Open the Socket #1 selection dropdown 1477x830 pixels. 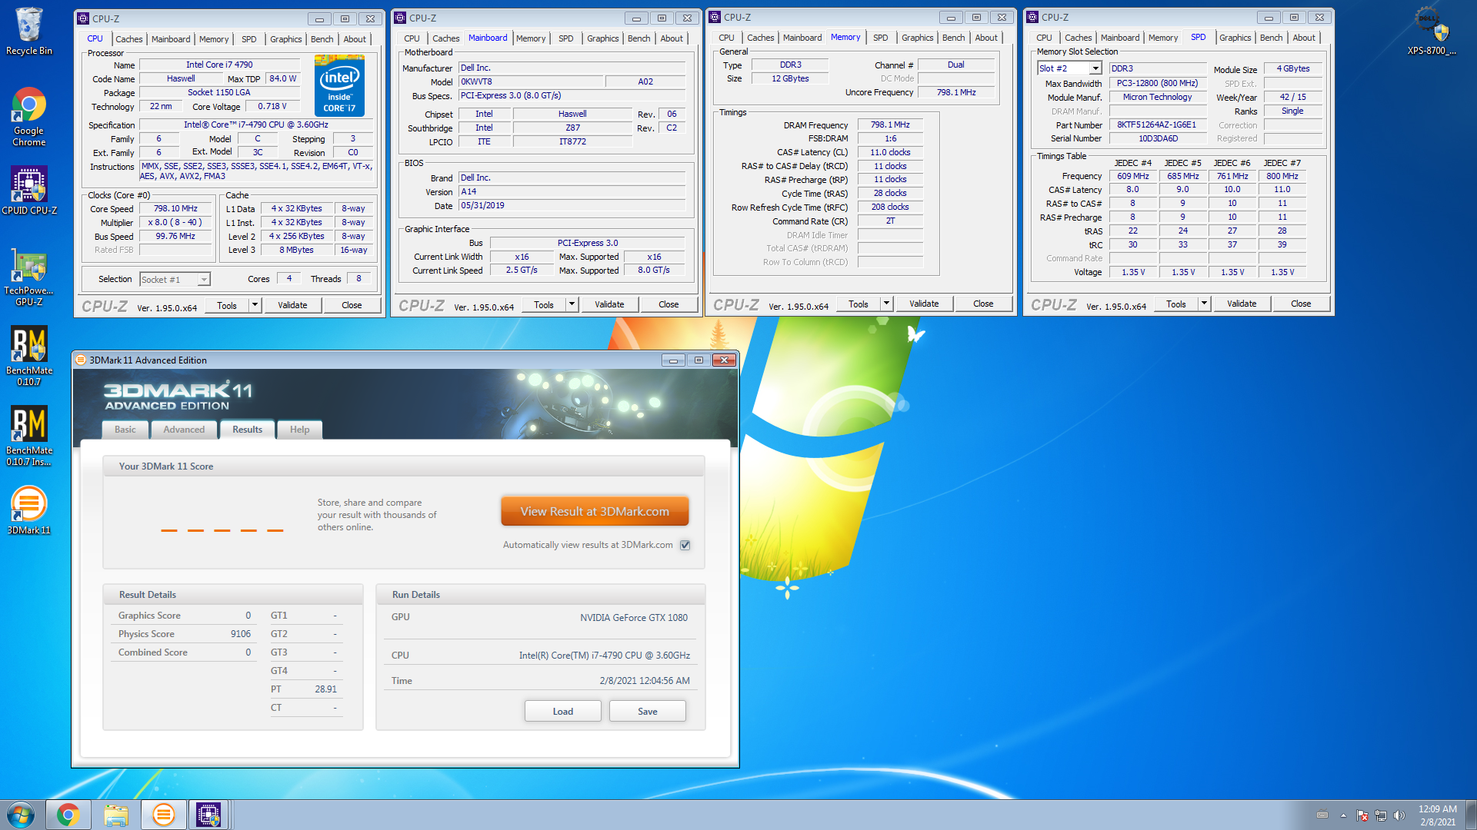point(175,279)
